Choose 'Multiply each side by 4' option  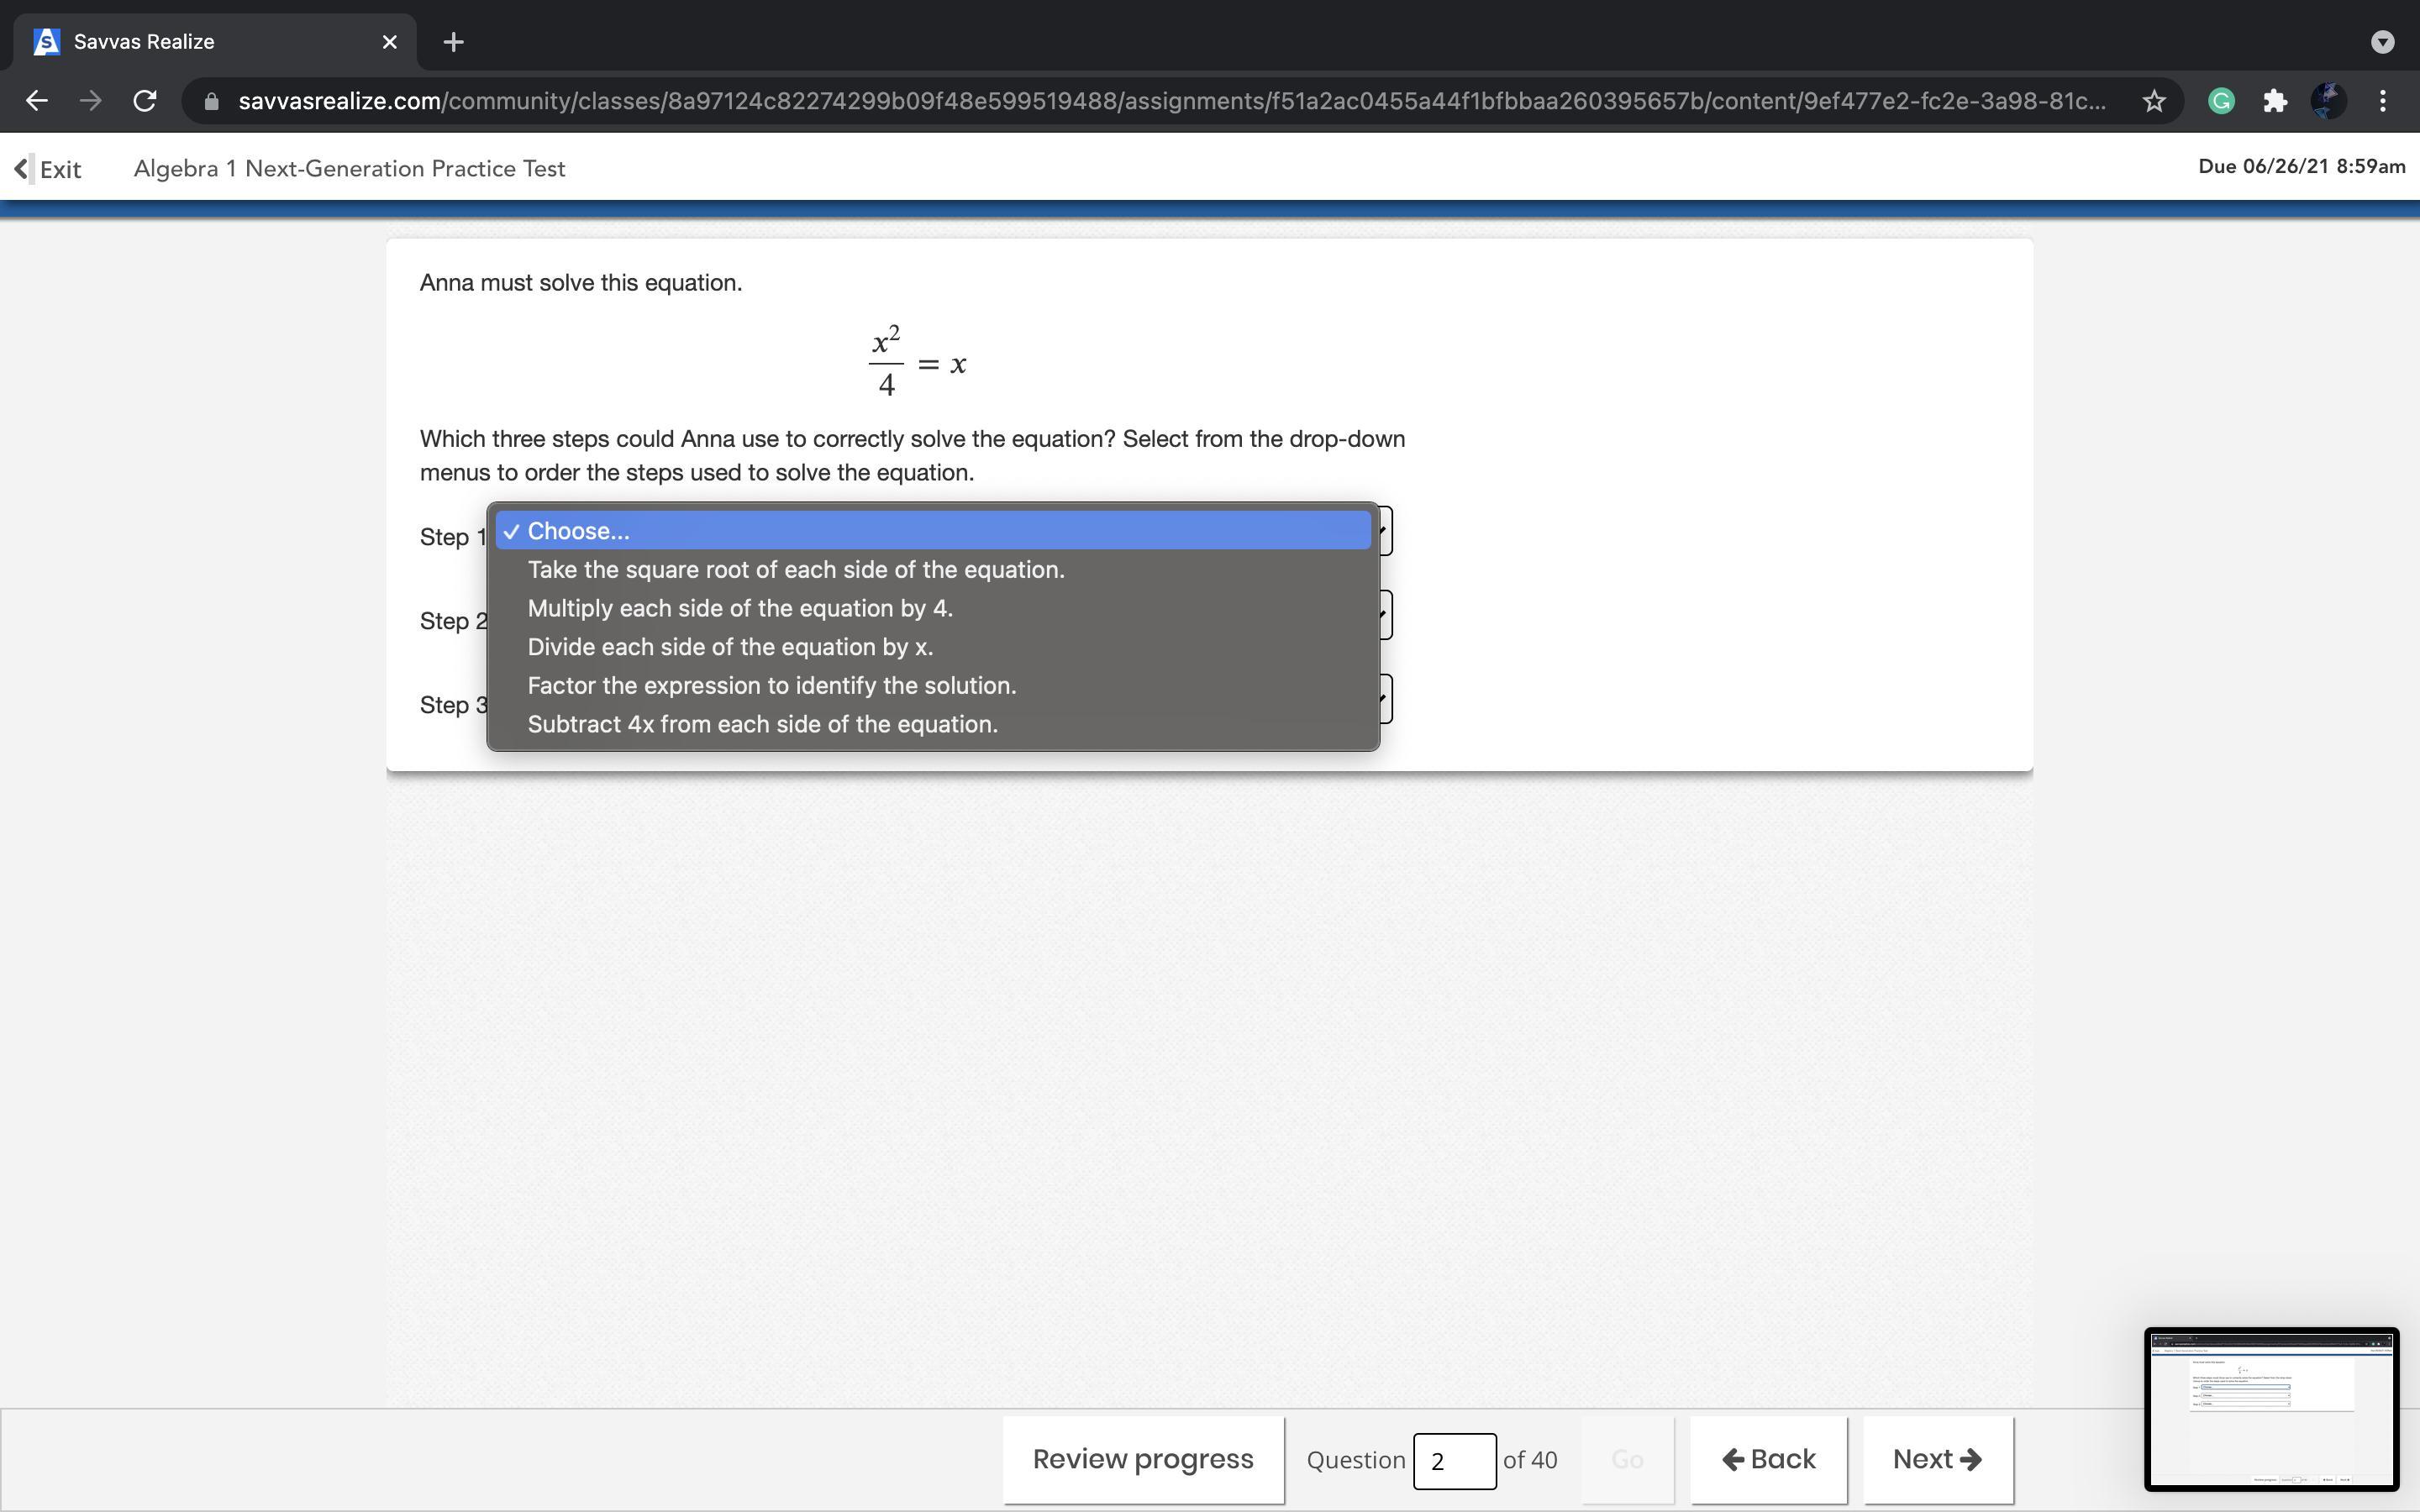tap(739, 609)
